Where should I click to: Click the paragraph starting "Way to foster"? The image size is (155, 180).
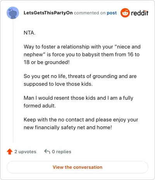click(x=82, y=54)
